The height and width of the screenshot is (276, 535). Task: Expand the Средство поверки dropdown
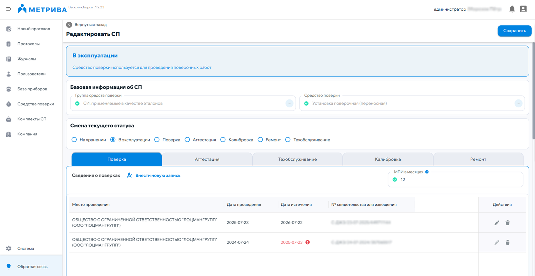pyautogui.click(x=518, y=103)
